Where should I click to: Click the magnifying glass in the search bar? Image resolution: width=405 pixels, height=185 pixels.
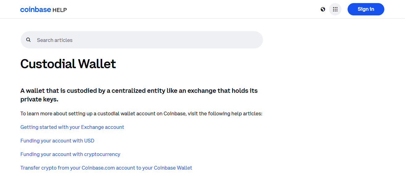pos(28,40)
